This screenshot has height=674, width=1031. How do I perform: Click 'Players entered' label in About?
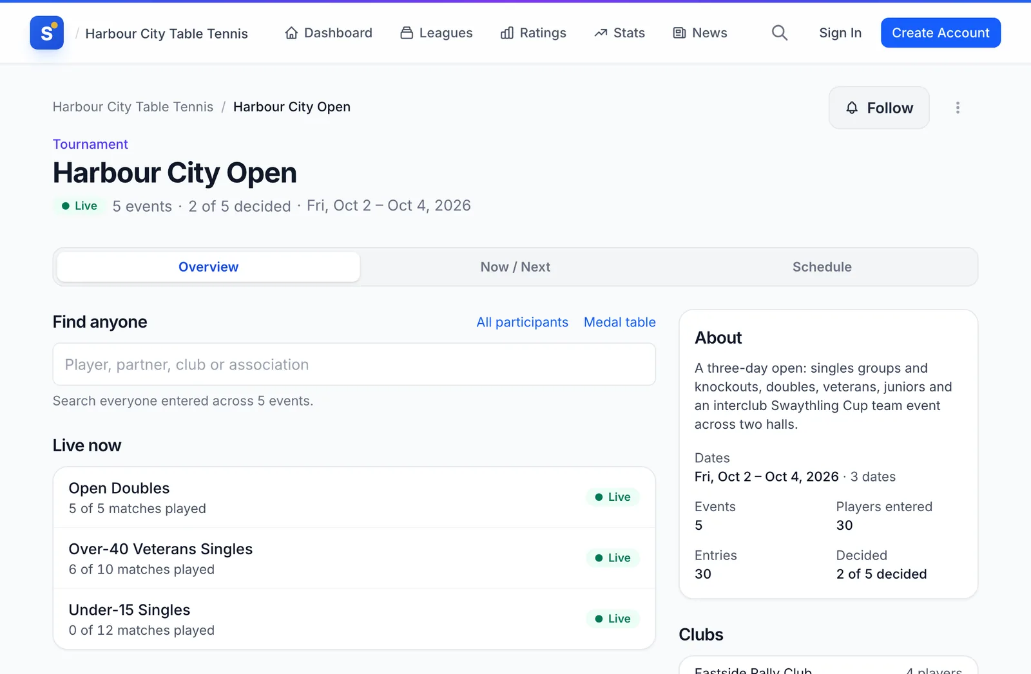point(884,507)
